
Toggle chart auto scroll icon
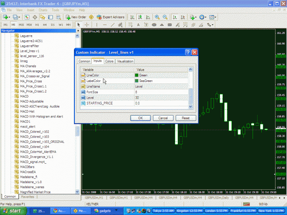click(175, 17)
